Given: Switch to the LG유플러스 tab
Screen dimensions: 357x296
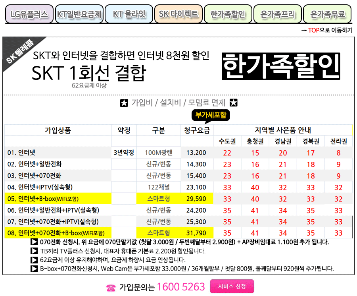Looking at the screenshot, I should coord(29,13).
